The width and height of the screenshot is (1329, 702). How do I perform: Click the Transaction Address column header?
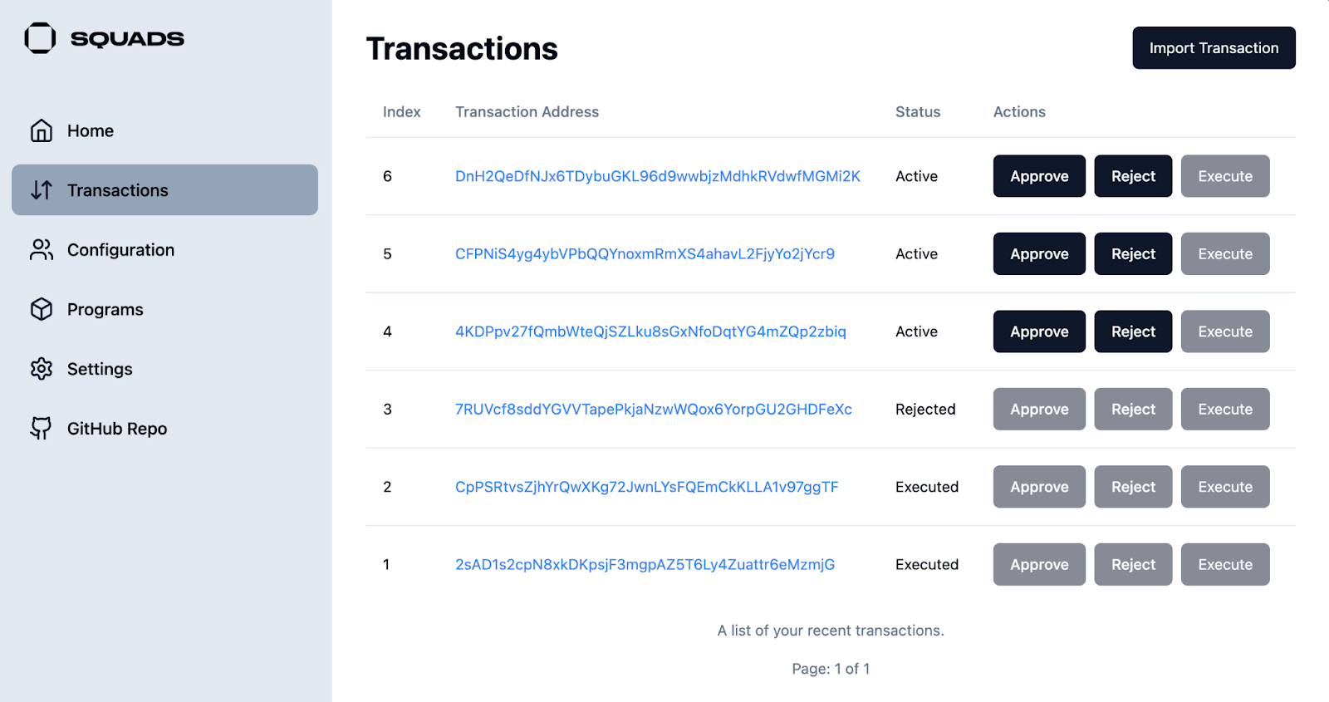(527, 111)
